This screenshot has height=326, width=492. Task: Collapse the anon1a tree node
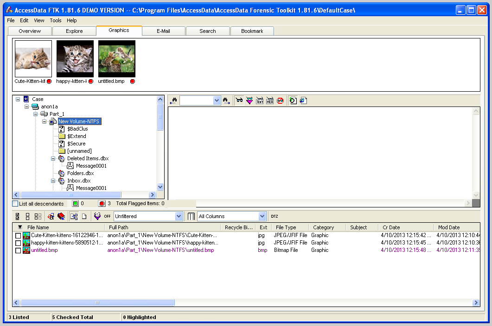point(27,107)
